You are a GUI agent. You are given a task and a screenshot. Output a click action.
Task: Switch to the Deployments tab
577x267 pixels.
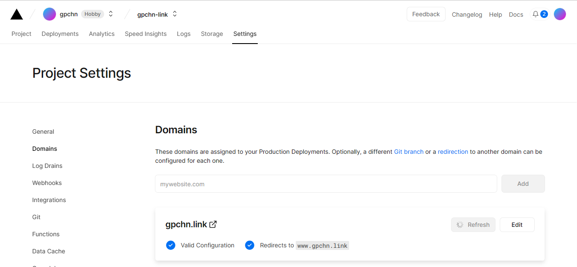tap(60, 34)
